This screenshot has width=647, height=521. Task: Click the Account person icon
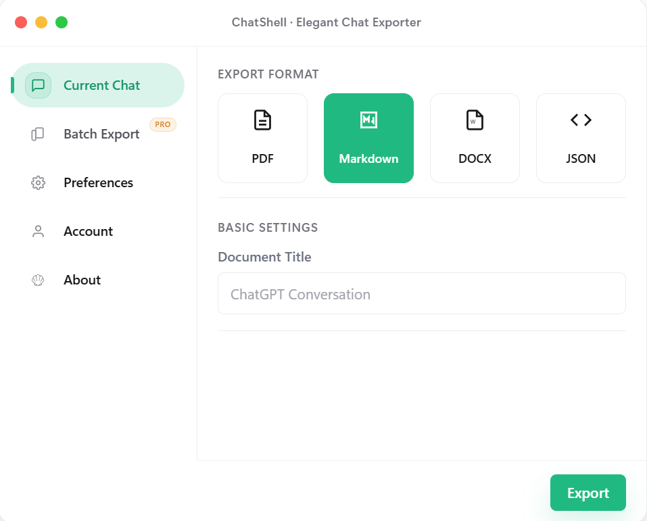(x=38, y=231)
